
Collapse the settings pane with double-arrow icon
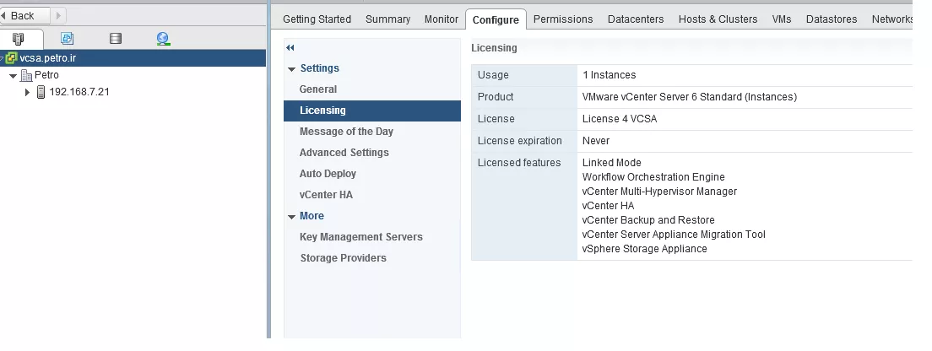[290, 47]
